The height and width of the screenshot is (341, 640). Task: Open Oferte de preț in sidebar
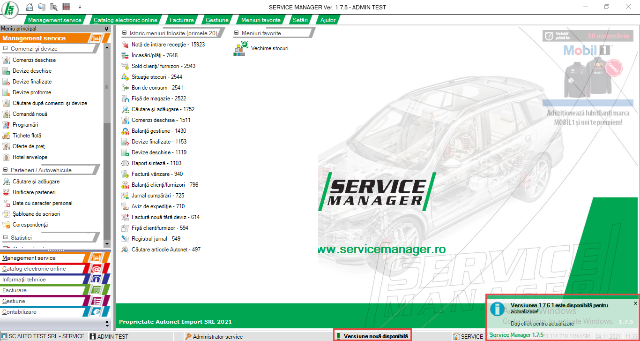click(x=29, y=146)
